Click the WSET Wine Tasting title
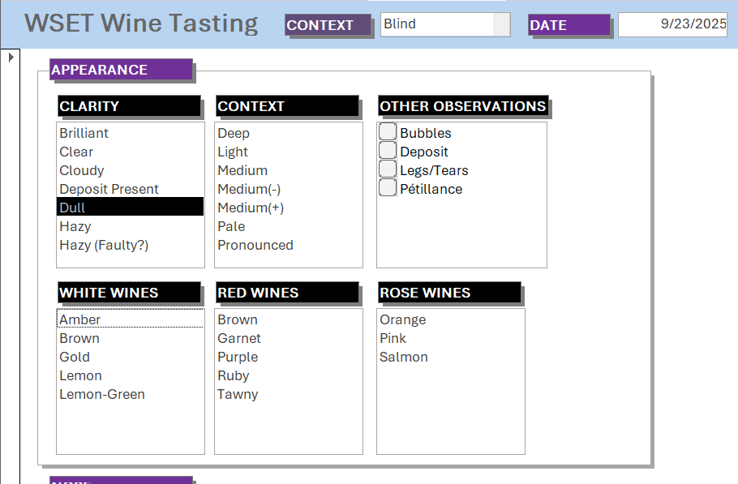This screenshot has height=484, width=738. (141, 23)
